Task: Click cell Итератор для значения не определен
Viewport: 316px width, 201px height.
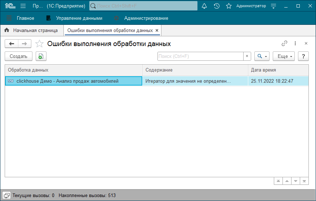Action: pyautogui.click(x=195, y=81)
